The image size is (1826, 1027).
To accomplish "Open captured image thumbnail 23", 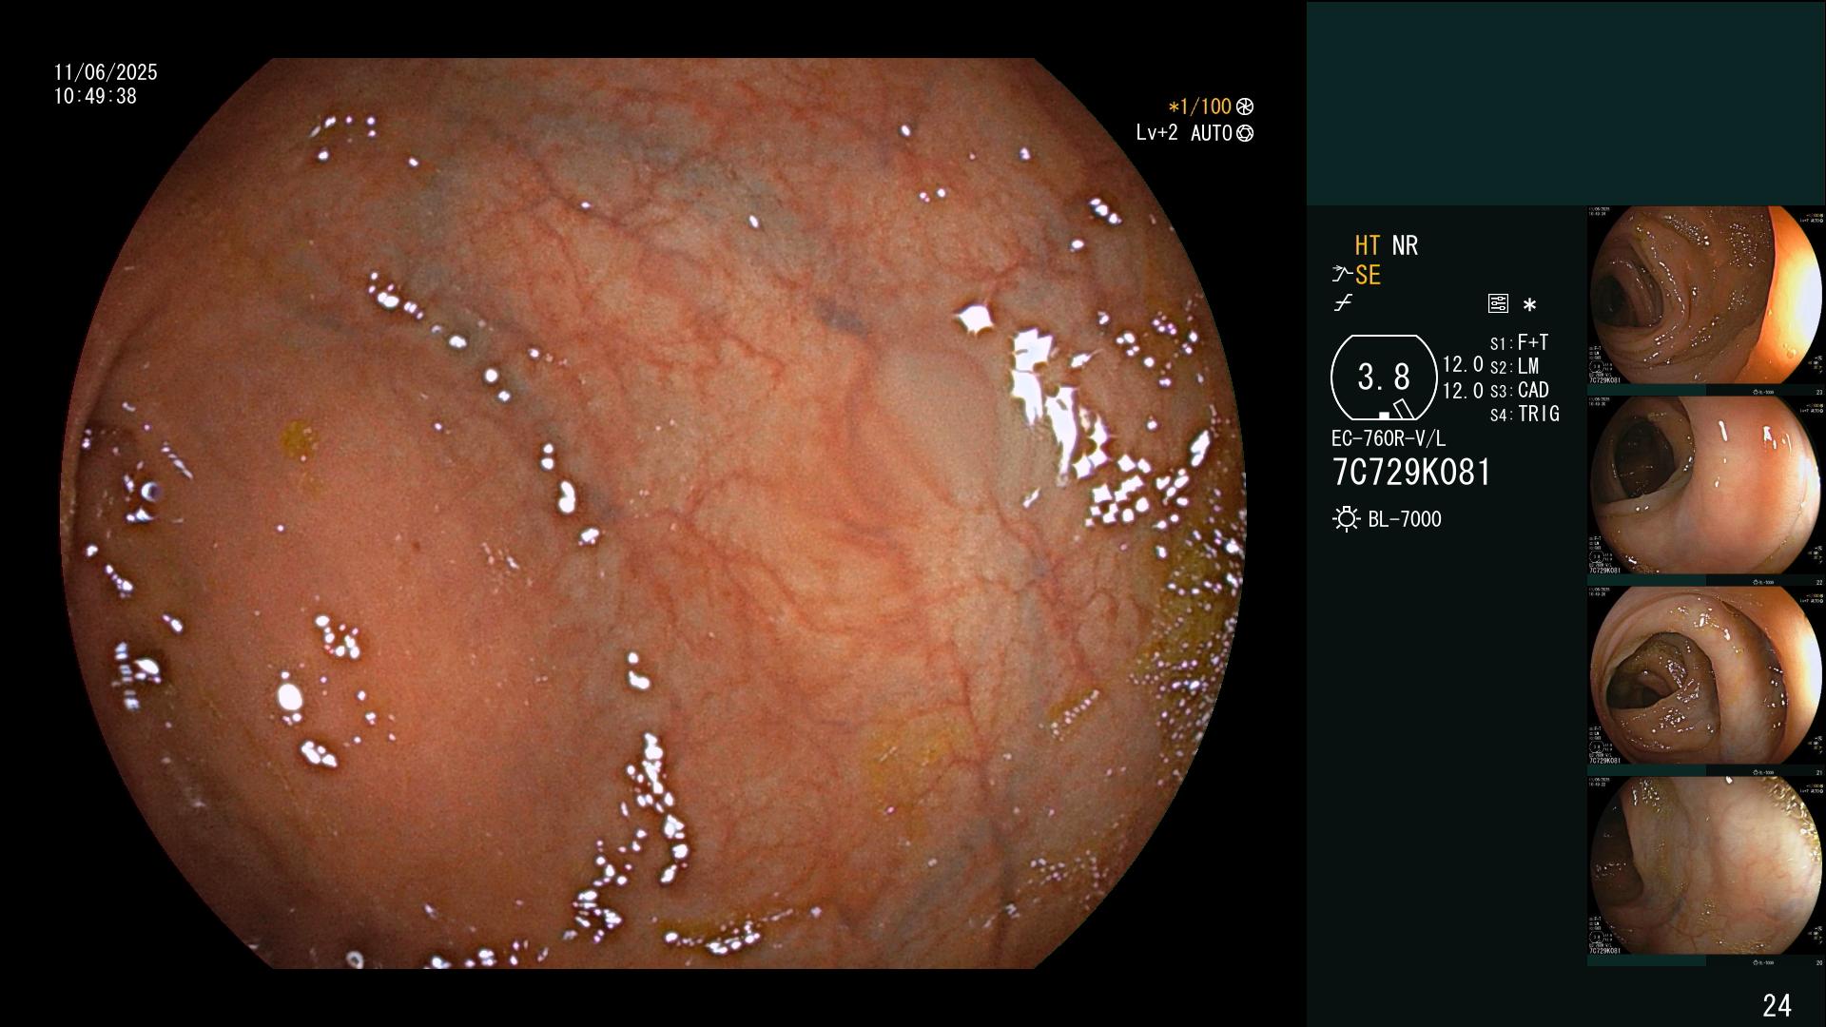I will (1706, 300).
